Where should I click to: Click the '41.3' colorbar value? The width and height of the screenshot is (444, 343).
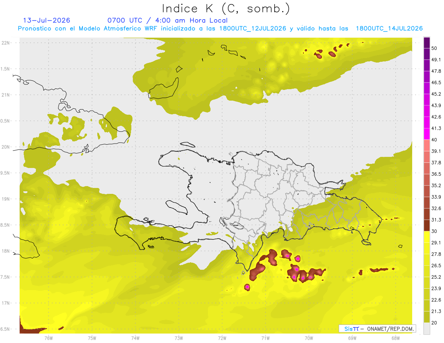[436, 128]
